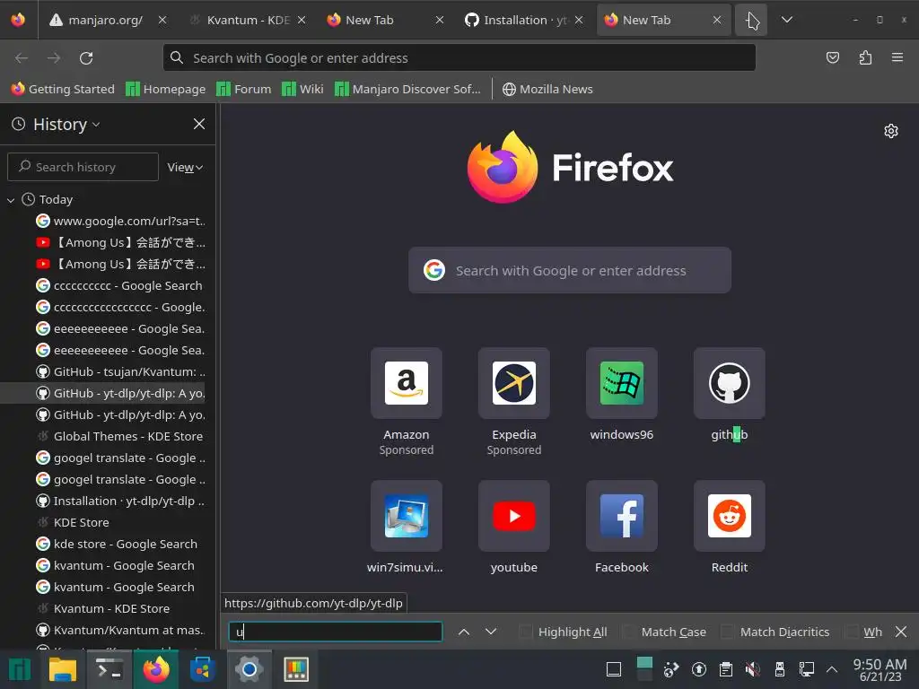Open system settings gear in taskbar
The width and height of the screenshot is (919, 689).
pyautogui.click(x=249, y=669)
